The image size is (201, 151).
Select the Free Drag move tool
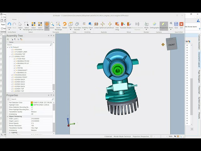pos(117,26)
